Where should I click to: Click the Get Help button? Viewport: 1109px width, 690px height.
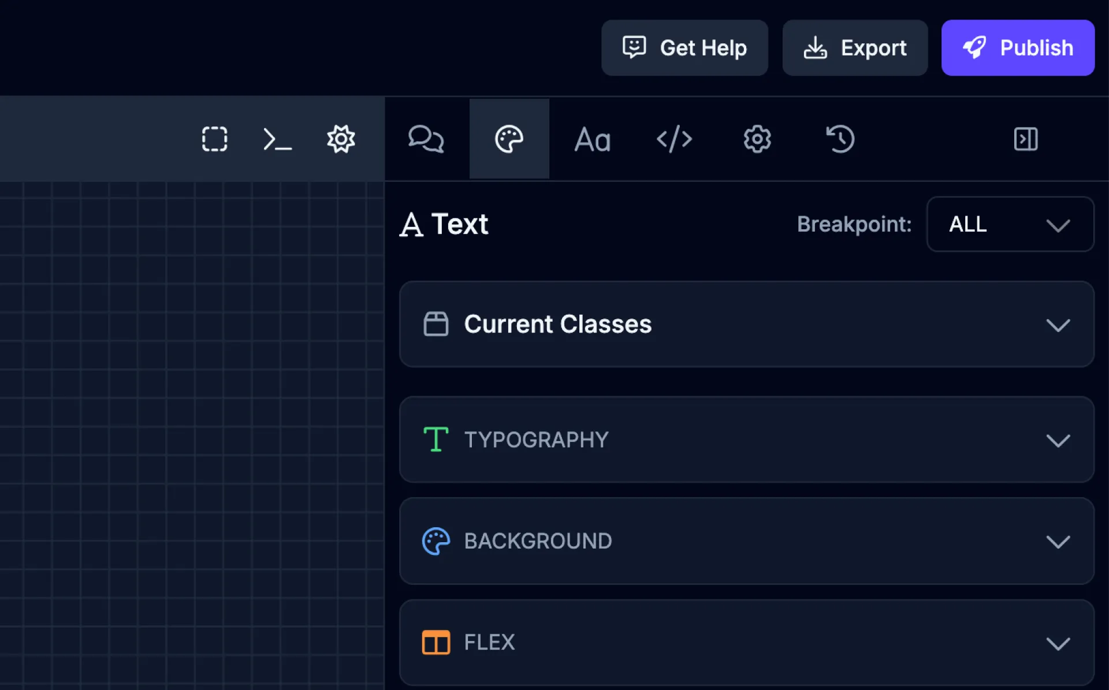(x=684, y=48)
